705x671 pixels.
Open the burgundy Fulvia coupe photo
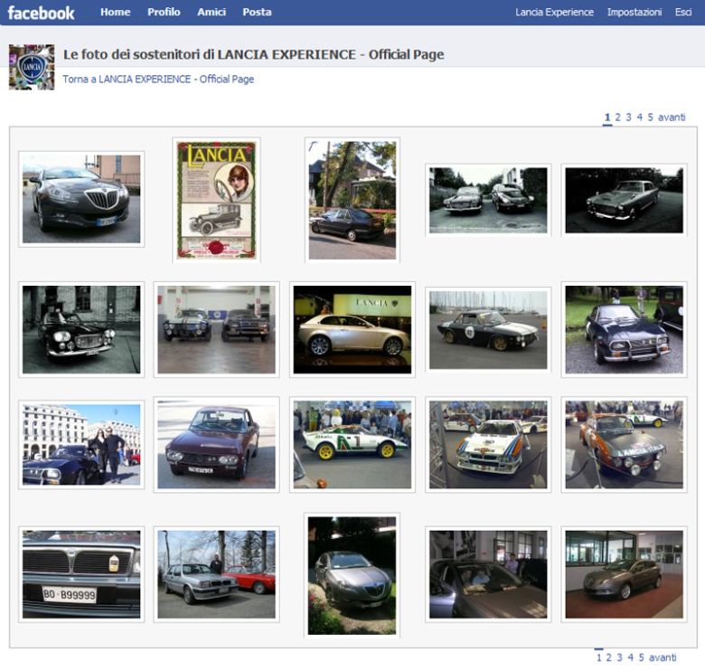(216, 445)
